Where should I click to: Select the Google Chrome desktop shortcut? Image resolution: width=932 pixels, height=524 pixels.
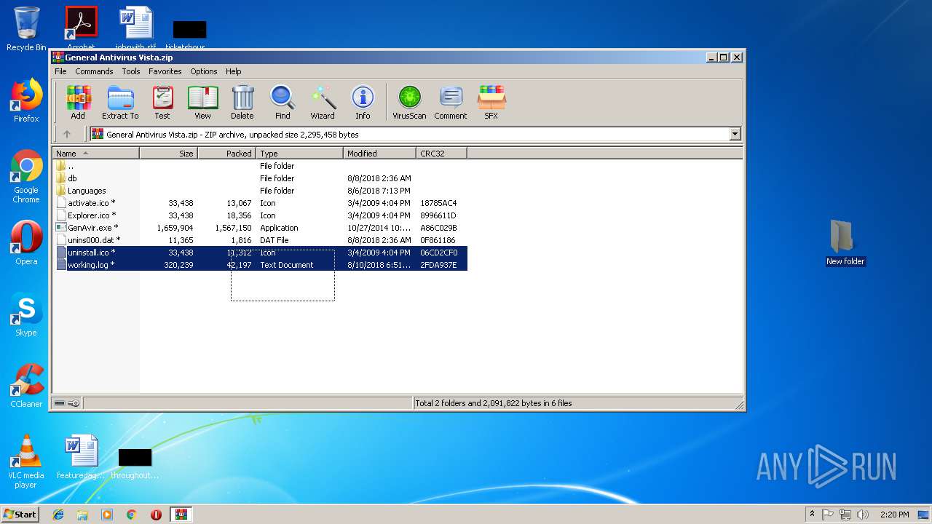point(26,176)
